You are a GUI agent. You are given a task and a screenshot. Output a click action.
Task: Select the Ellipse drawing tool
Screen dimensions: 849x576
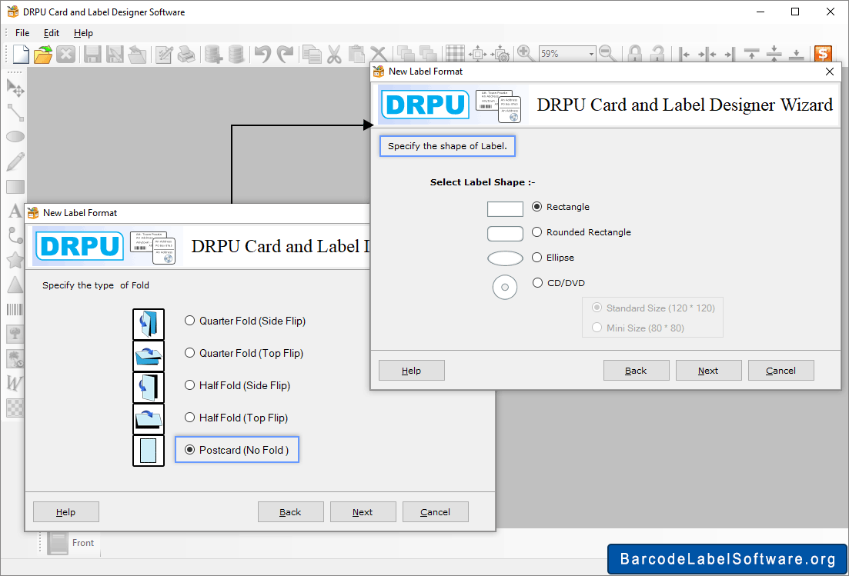pos(15,137)
